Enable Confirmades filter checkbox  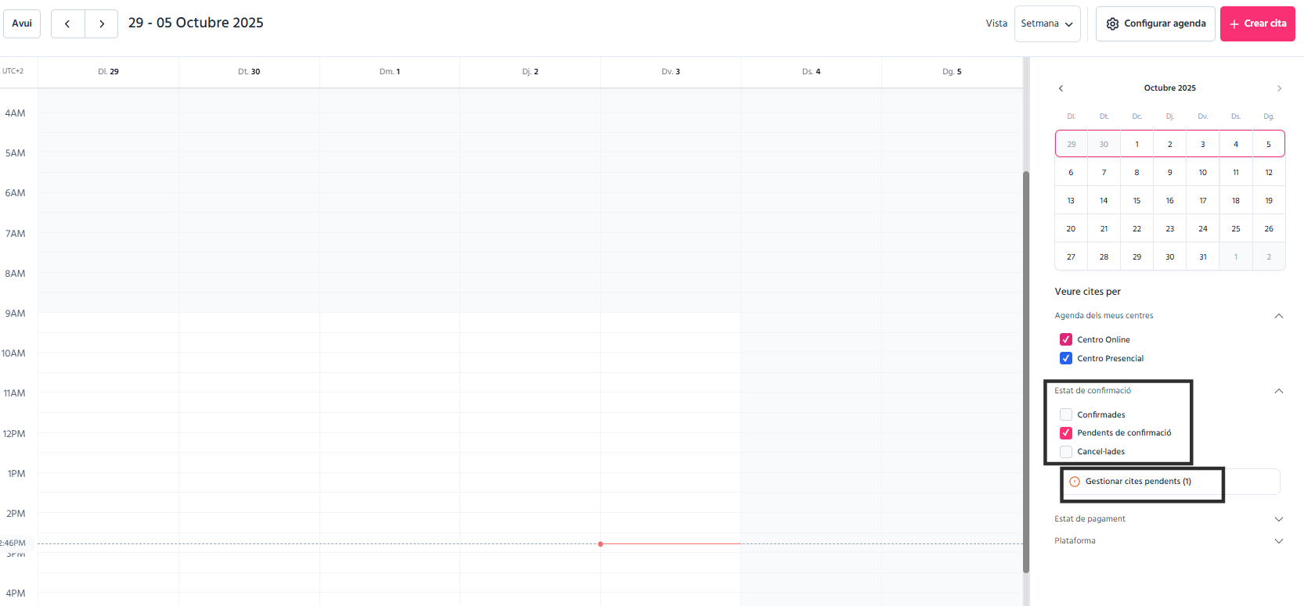point(1066,414)
